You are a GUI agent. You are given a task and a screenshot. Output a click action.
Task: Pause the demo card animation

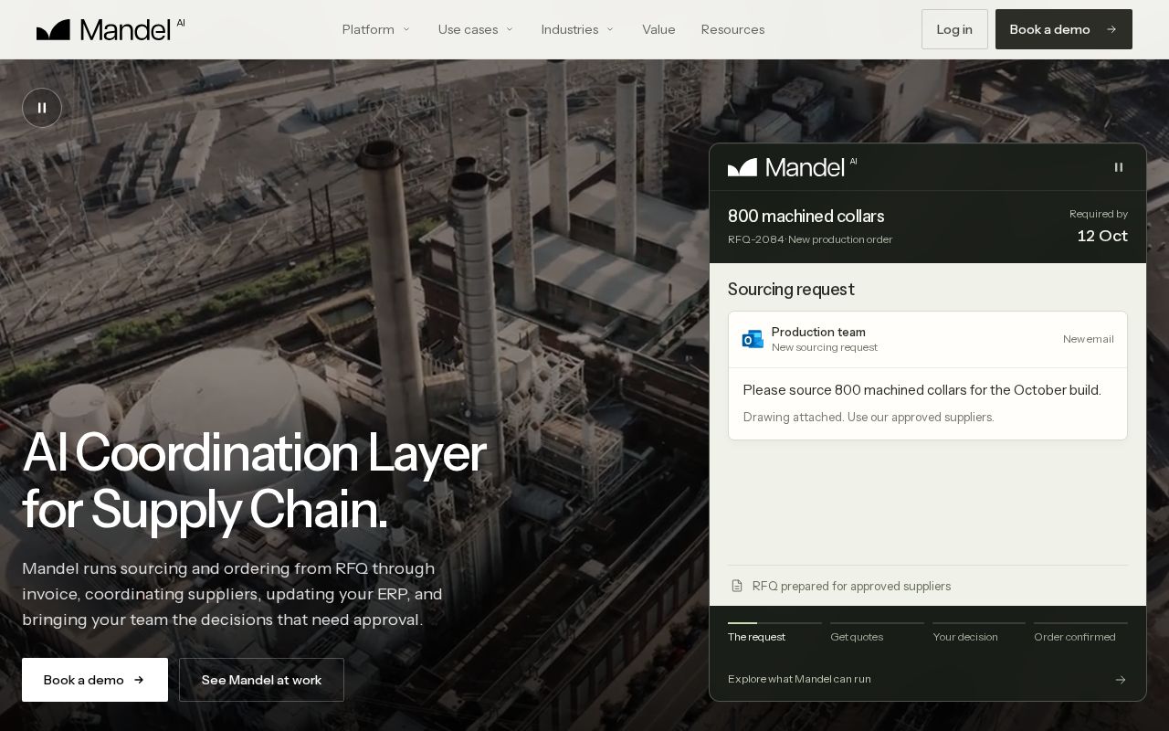click(x=1118, y=167)
